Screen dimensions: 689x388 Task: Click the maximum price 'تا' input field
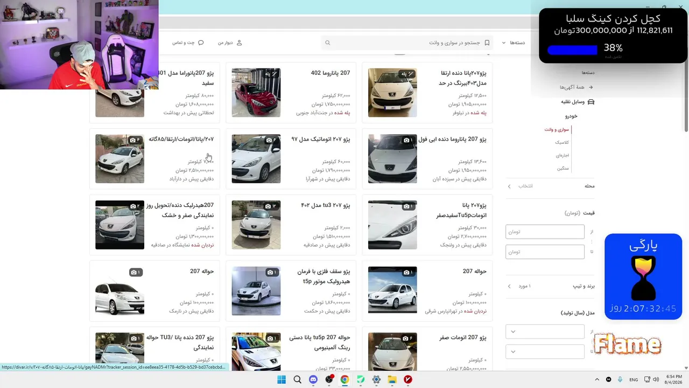[x=545, y=252]
